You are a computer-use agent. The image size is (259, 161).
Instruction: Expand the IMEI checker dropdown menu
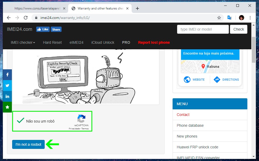tap(23, 42)
